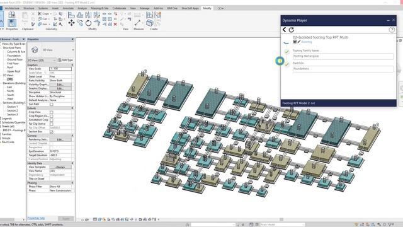Select Ground Floor in Project Browser
Screen dimensions: 403x227
click(14, 59)
